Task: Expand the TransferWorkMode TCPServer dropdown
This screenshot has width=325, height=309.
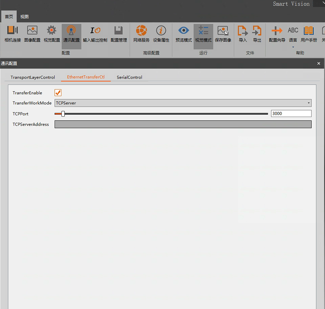Action: [x=183, y=103]
